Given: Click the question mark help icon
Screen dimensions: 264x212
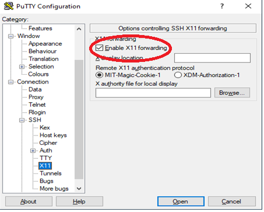Looking at the screenshot, I should click(222, 6).
